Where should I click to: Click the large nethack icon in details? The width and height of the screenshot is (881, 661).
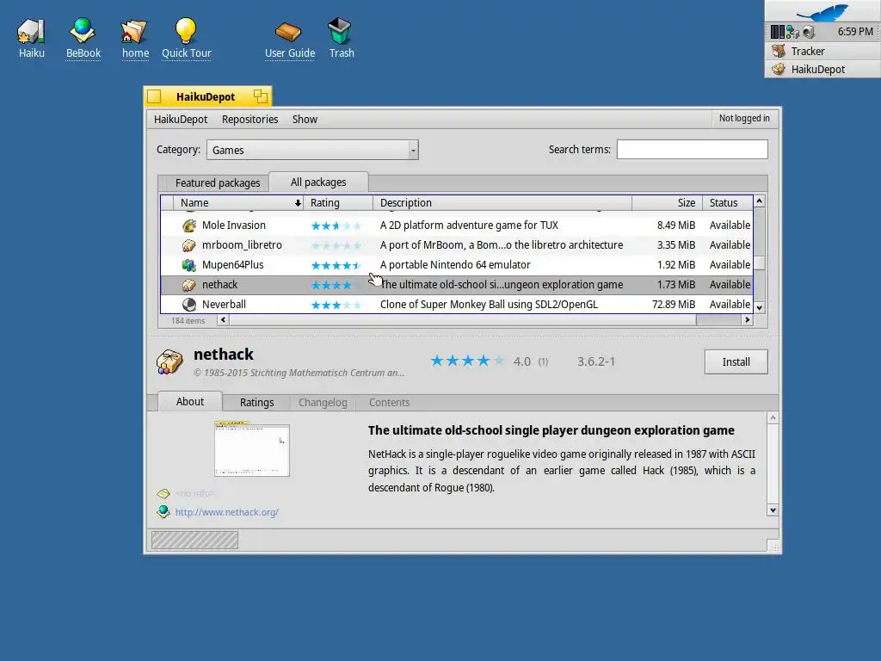[169, 362]
